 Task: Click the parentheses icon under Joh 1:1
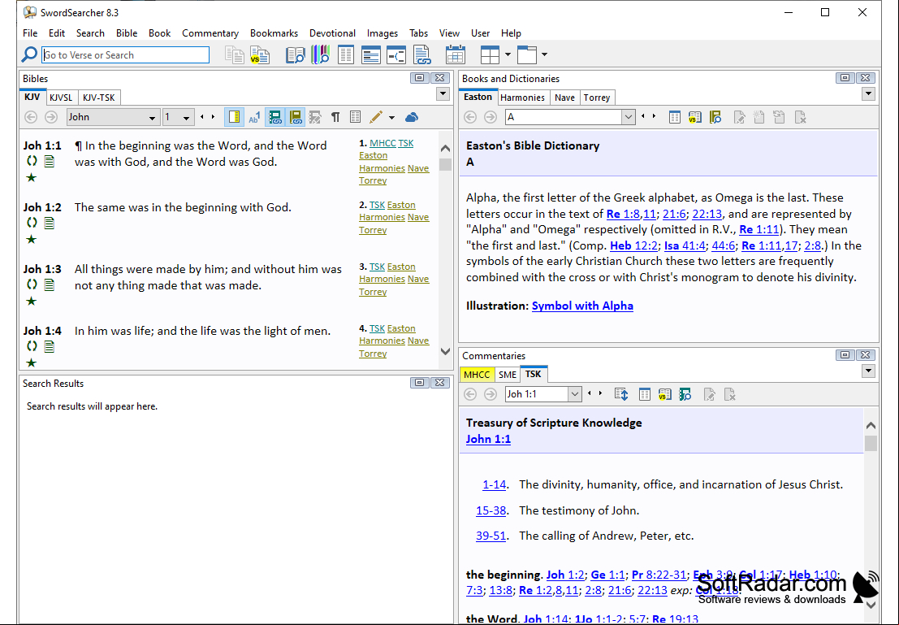click(32, 161)
